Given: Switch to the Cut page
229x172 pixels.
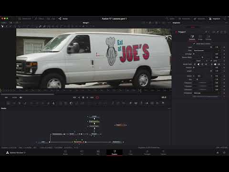Looking at the screenshot, I should click(82, 152).
